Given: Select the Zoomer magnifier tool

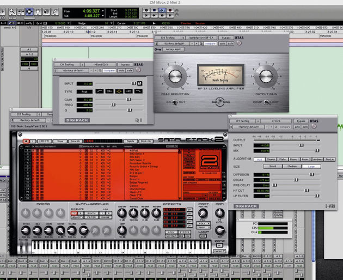Looking at the screenshot, I should pyautogui.click(x=12, y=11).
